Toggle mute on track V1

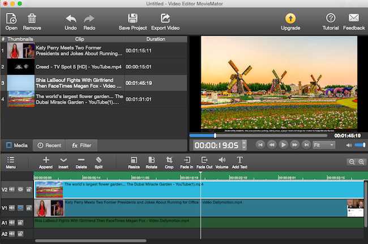(12, 208)
